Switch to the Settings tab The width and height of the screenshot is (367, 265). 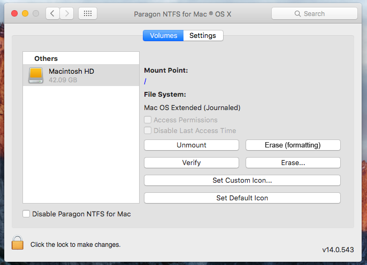[203, 36]
